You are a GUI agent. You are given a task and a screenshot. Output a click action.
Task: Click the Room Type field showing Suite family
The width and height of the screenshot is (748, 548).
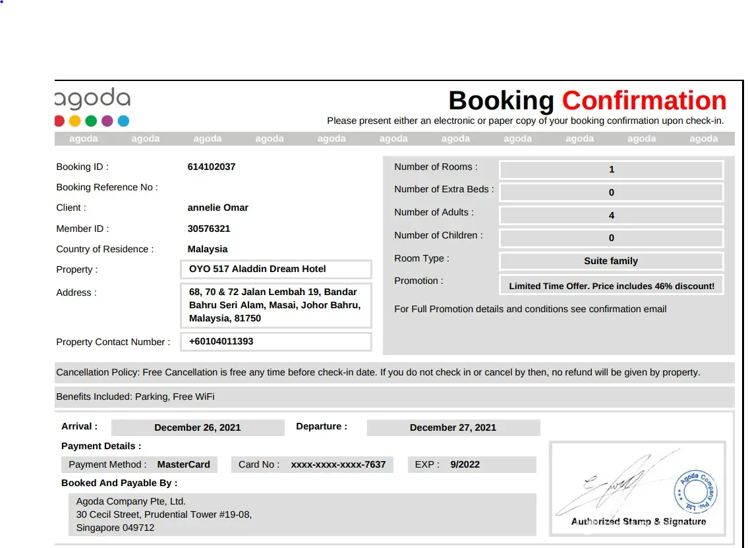[611, 261]
